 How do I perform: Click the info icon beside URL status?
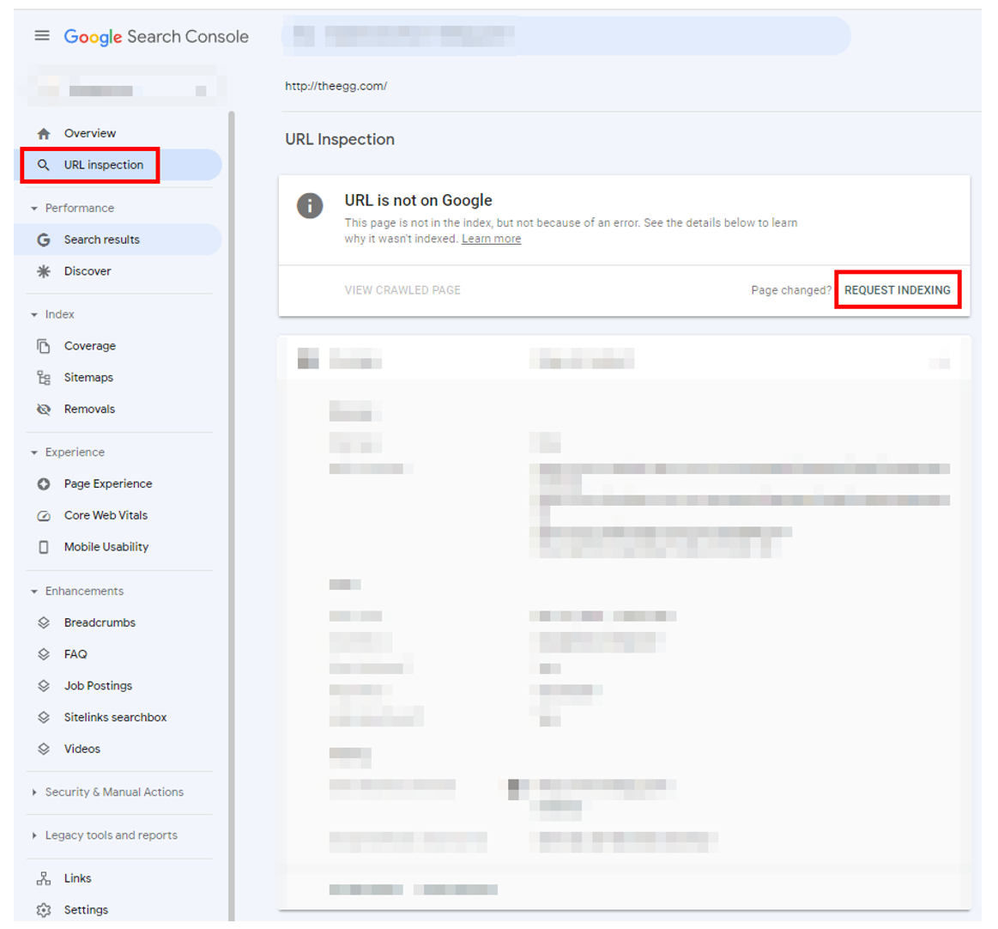point(310,206)
